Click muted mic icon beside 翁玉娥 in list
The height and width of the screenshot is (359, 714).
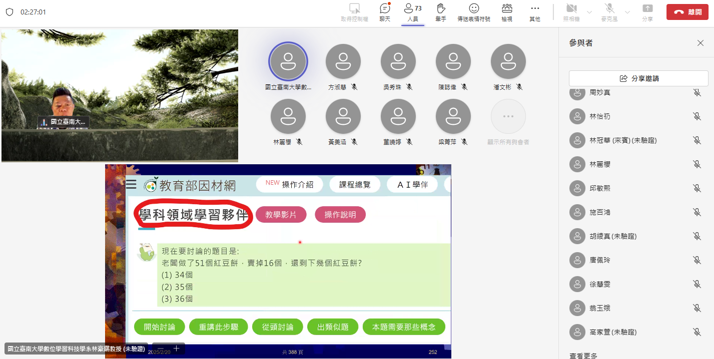point(697,308)
